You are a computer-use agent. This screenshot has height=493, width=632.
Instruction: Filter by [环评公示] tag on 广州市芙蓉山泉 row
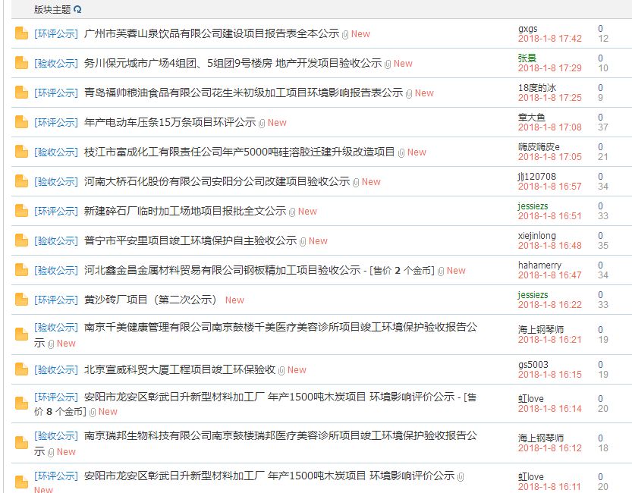tap(56, 33)
